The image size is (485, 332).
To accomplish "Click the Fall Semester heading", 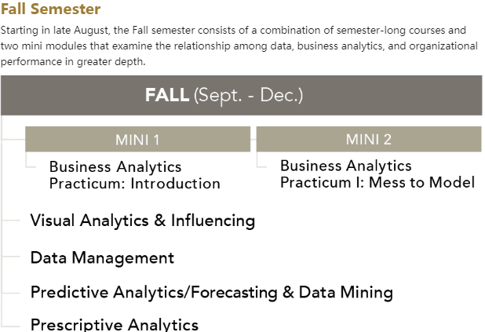I will pyautogui.click(x=51, y=9).
